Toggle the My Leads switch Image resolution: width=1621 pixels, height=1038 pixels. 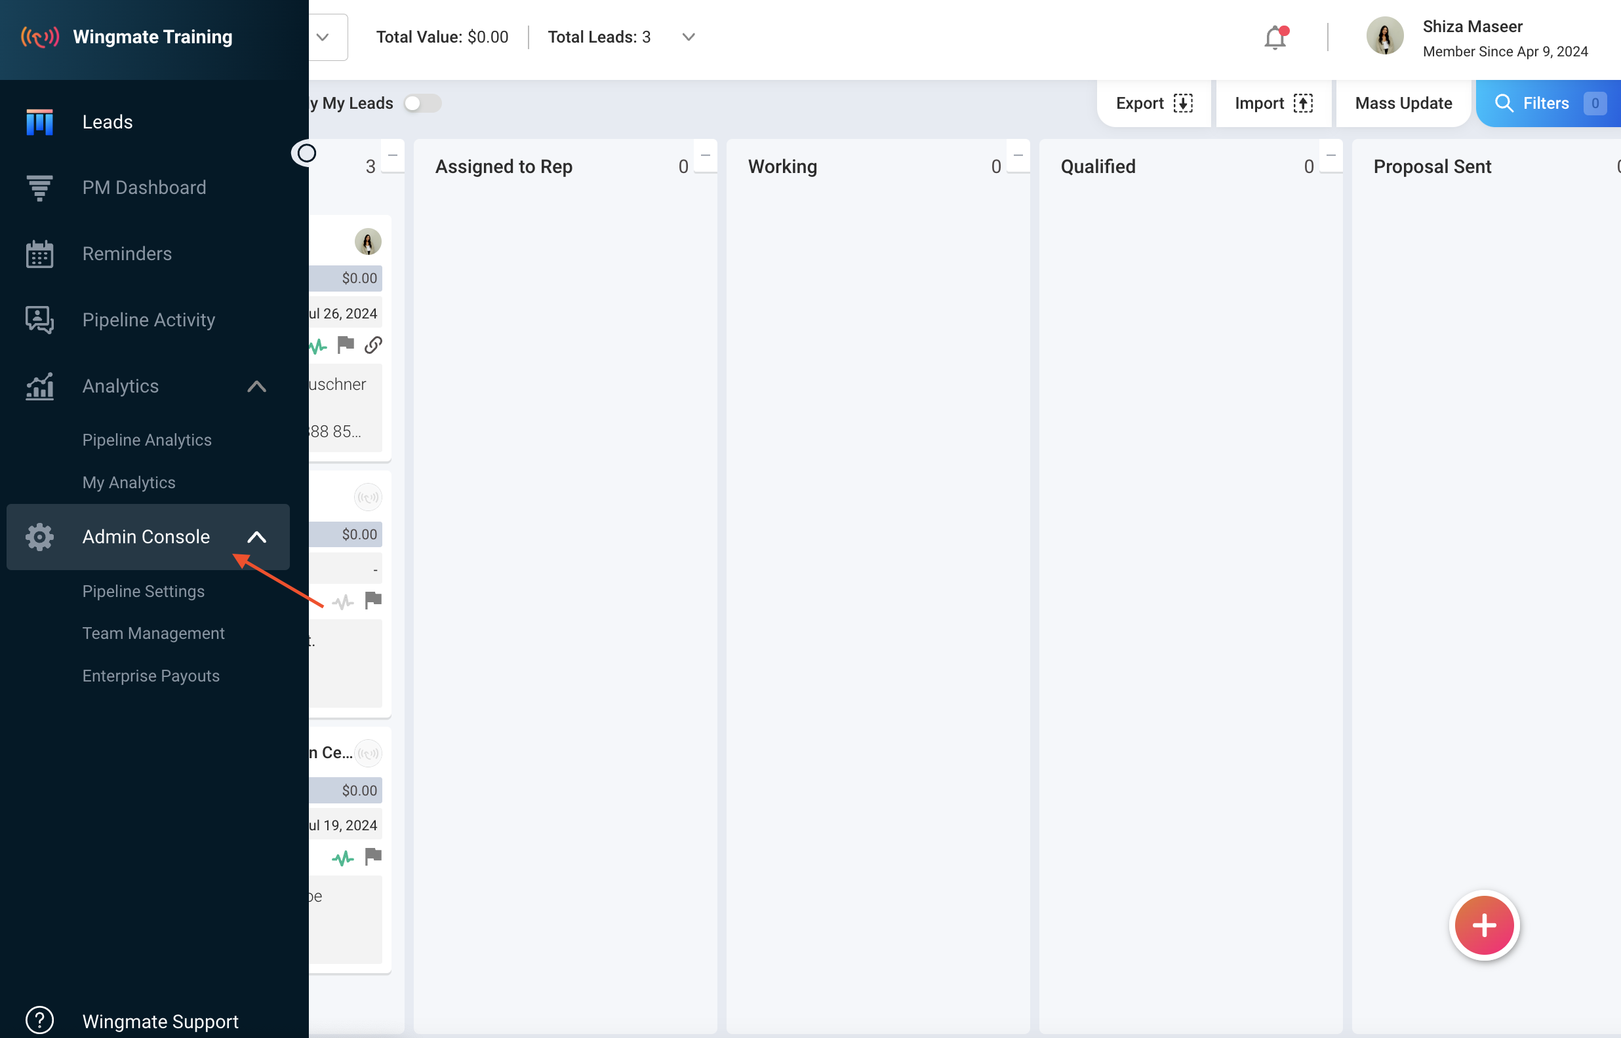point(422,103)
